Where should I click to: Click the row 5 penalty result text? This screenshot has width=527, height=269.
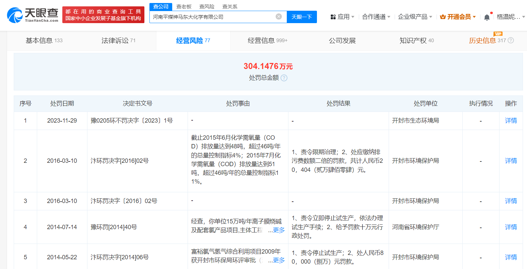click(x=338, y=257)
